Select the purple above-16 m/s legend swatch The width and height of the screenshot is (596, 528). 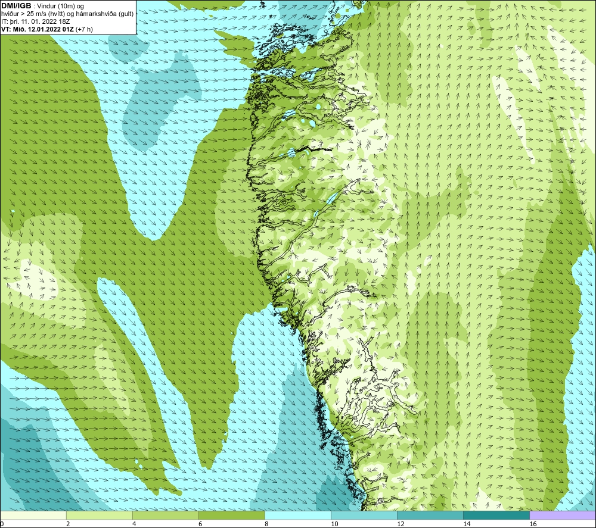coord(563,515)
